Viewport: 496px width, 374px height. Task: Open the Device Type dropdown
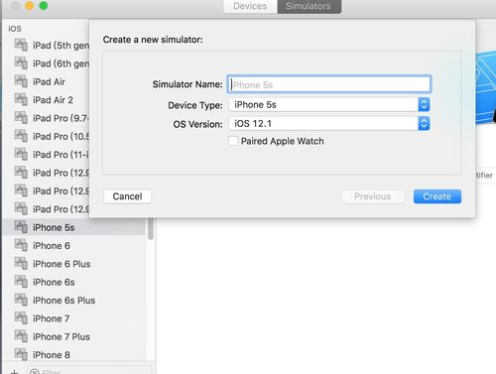(x=329, y=105)
